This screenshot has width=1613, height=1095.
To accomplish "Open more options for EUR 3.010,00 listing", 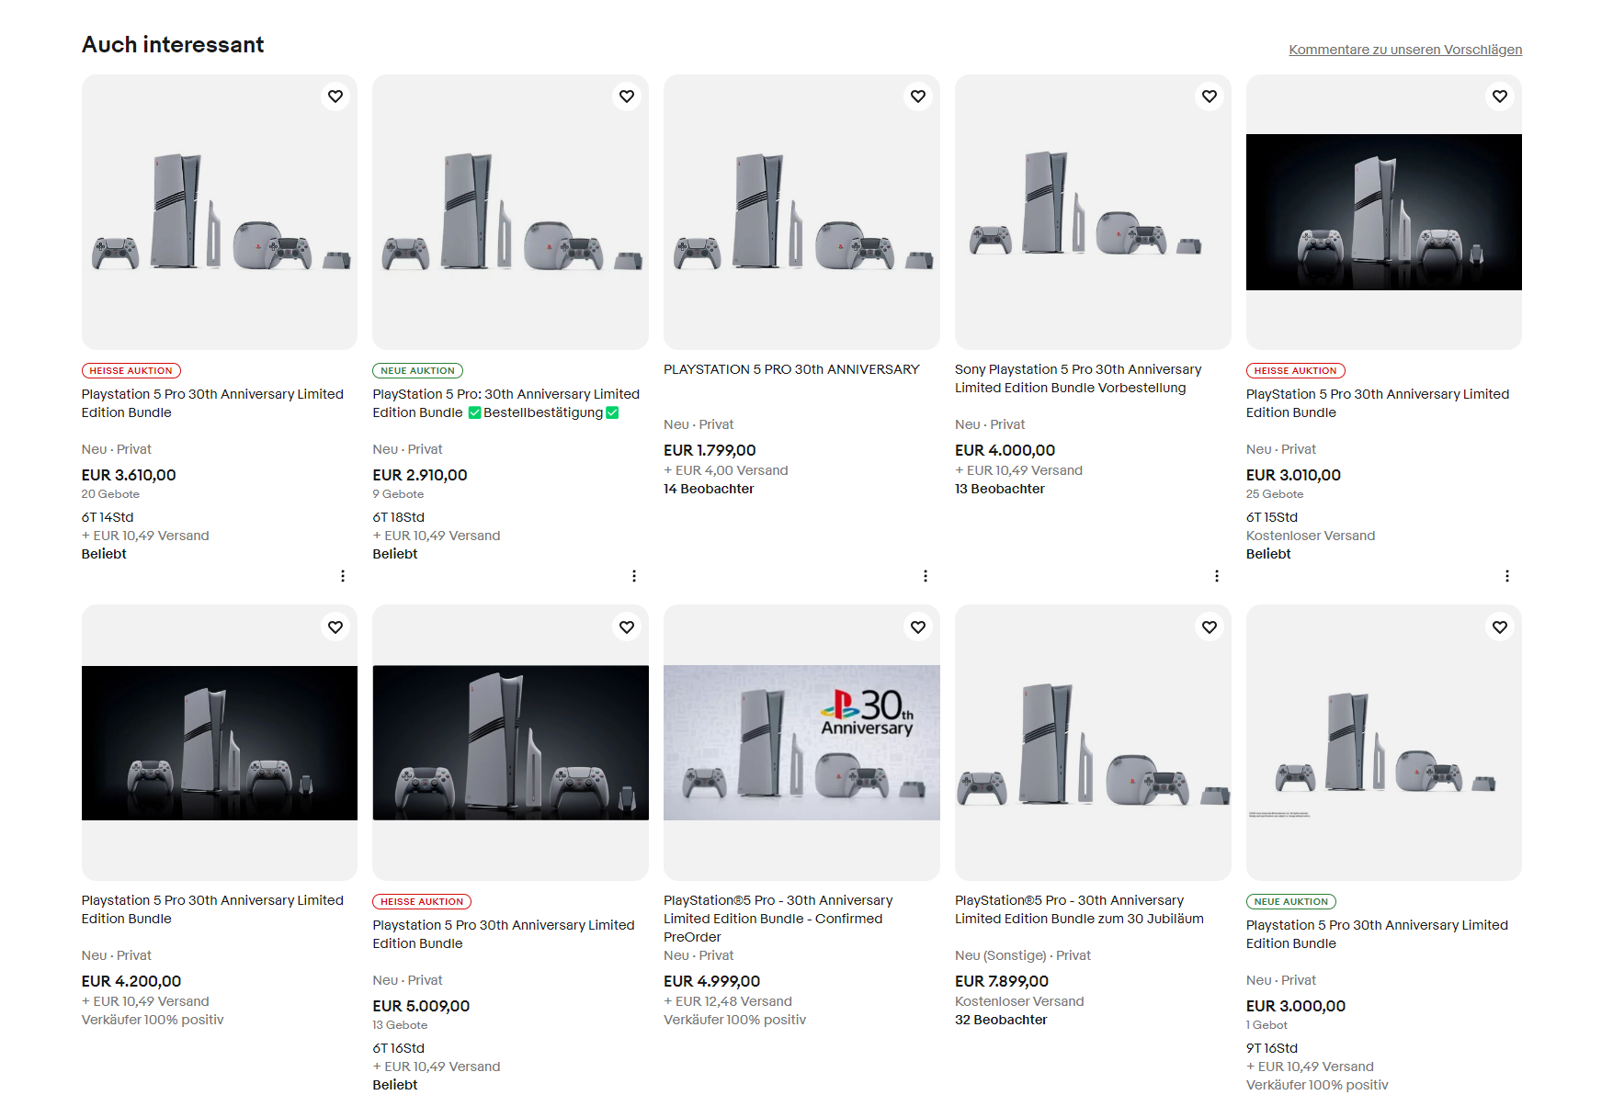I will point(1507,576).
